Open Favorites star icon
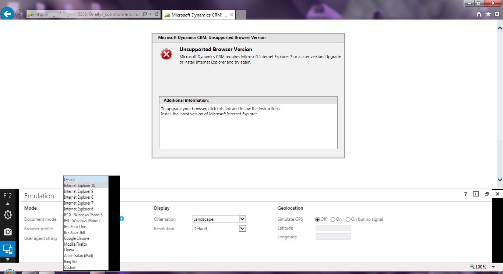The image size is (503, 274). [x=488, y=14]
